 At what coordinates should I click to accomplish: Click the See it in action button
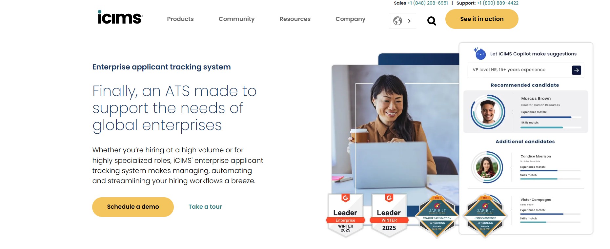click(x=482, y=19)
